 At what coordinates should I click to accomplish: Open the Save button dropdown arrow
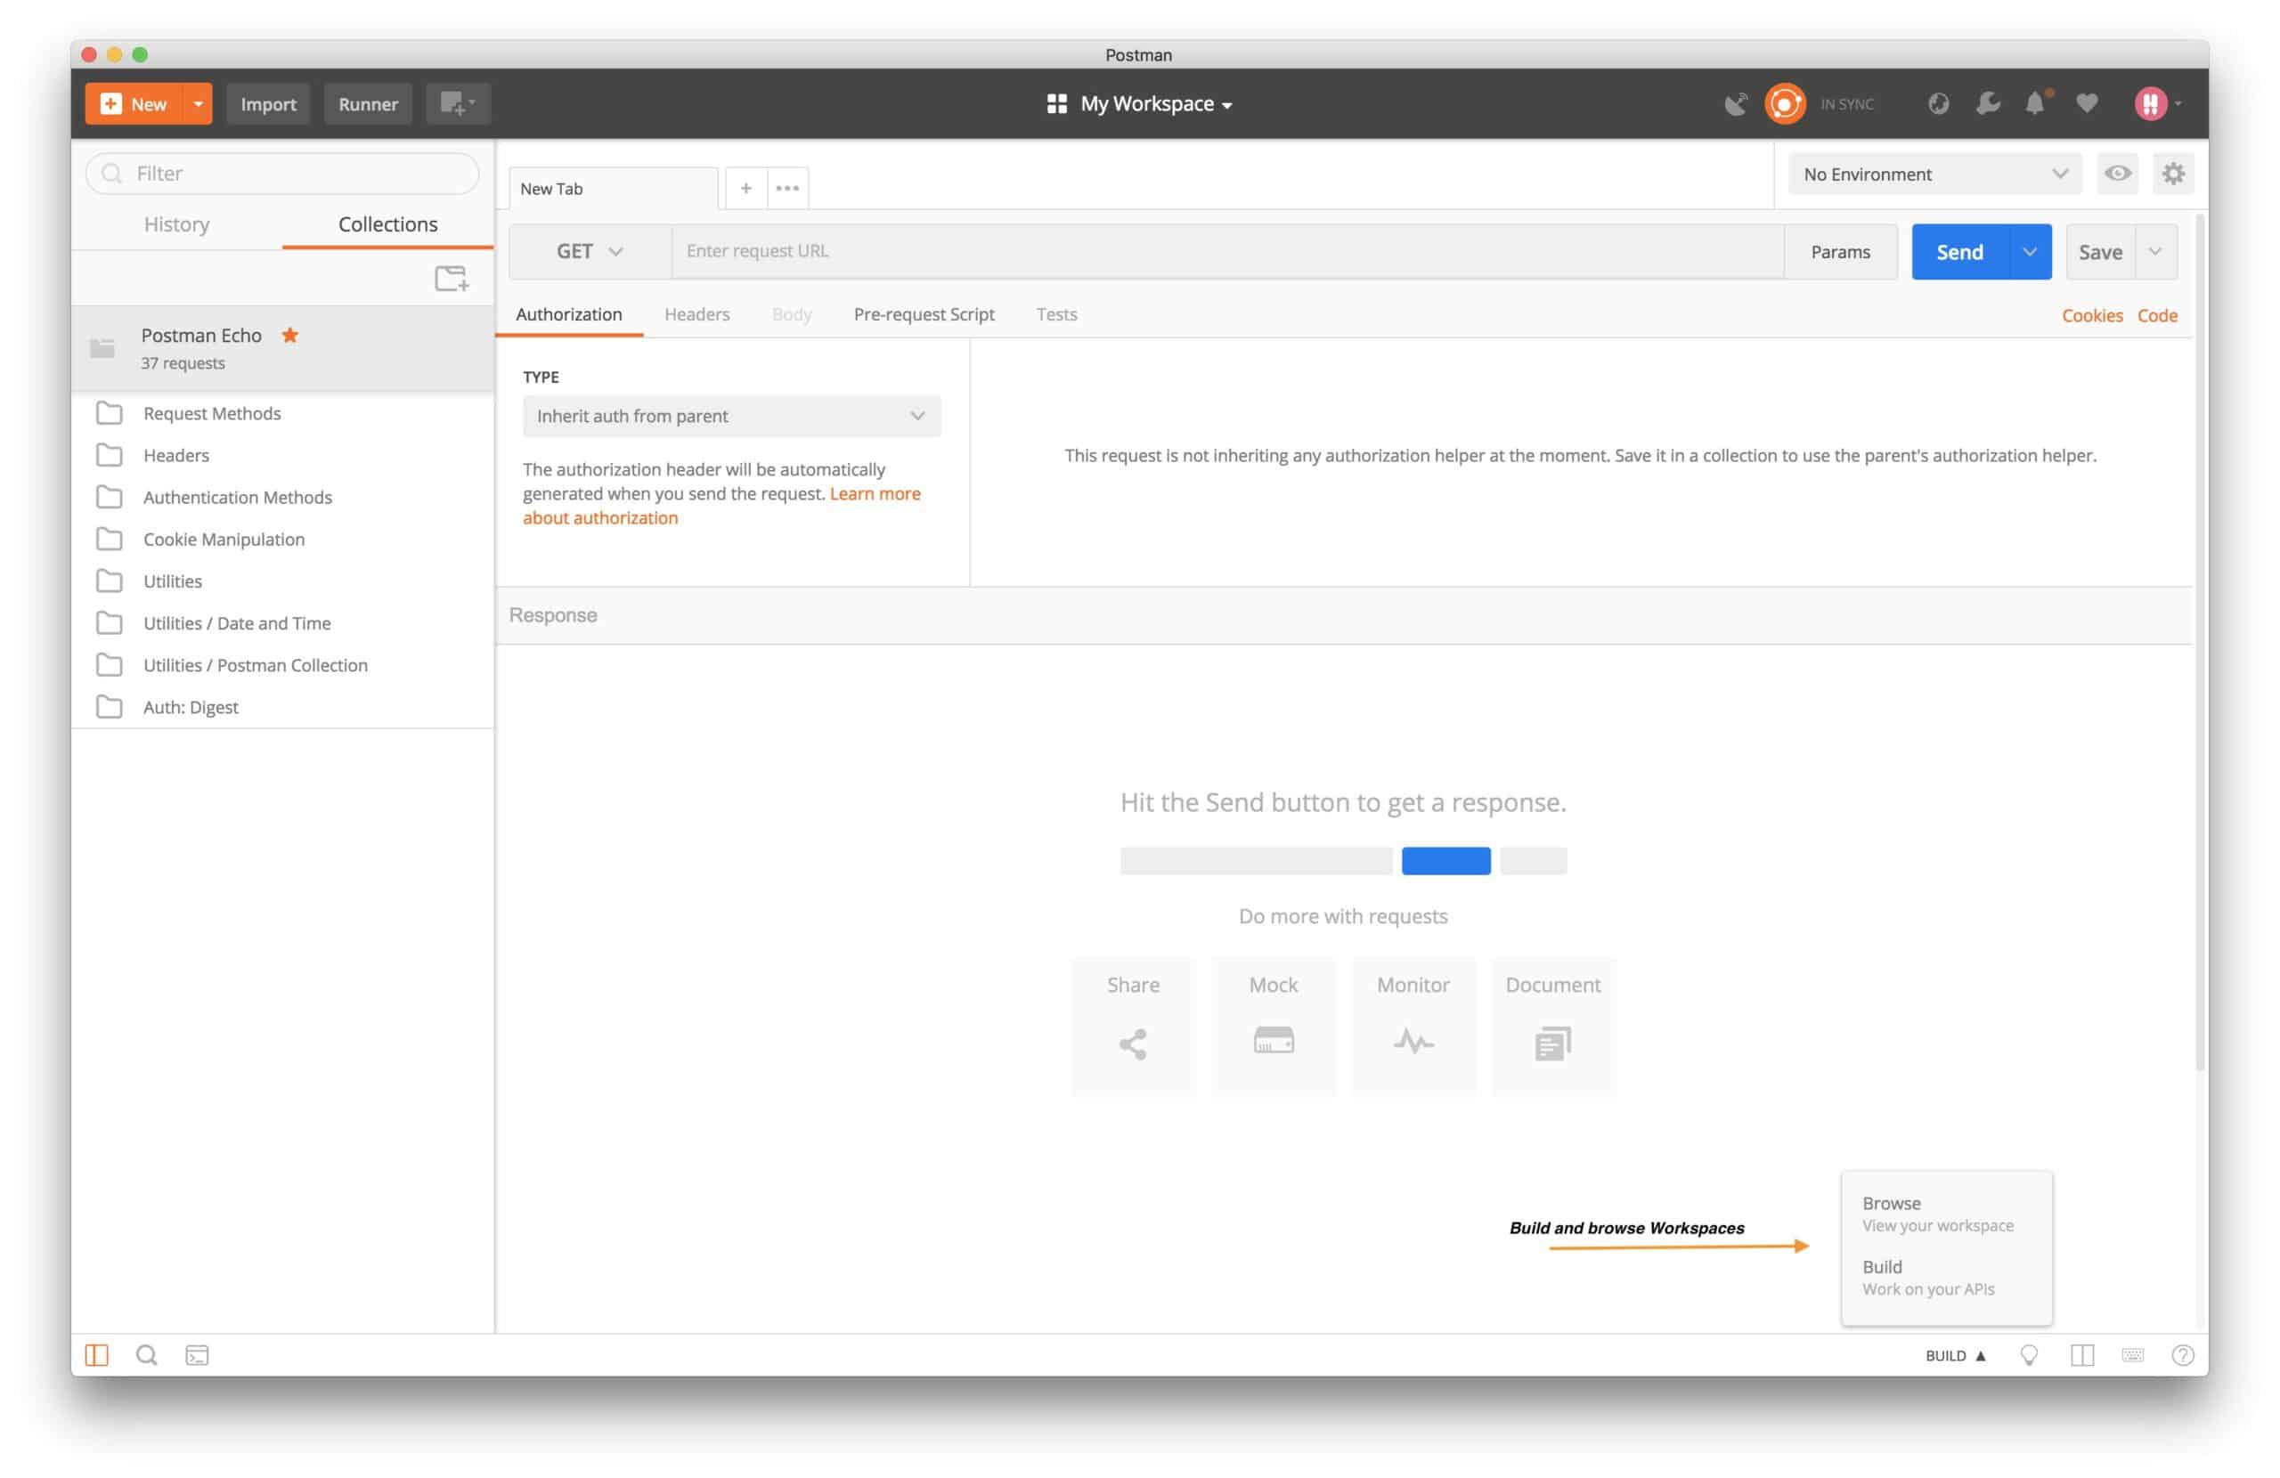click(x=2155, y=252)
